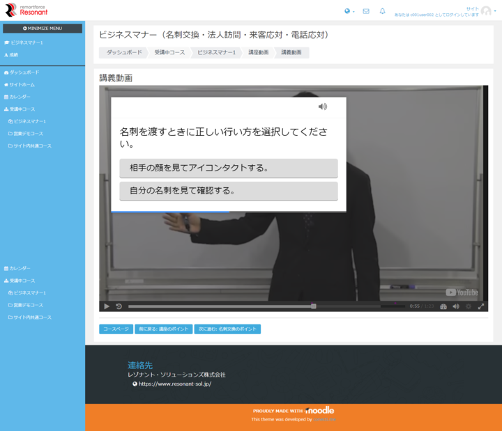Go to ダッシュボード in sidebar
The image size is (502, 431).
(22, 72)
